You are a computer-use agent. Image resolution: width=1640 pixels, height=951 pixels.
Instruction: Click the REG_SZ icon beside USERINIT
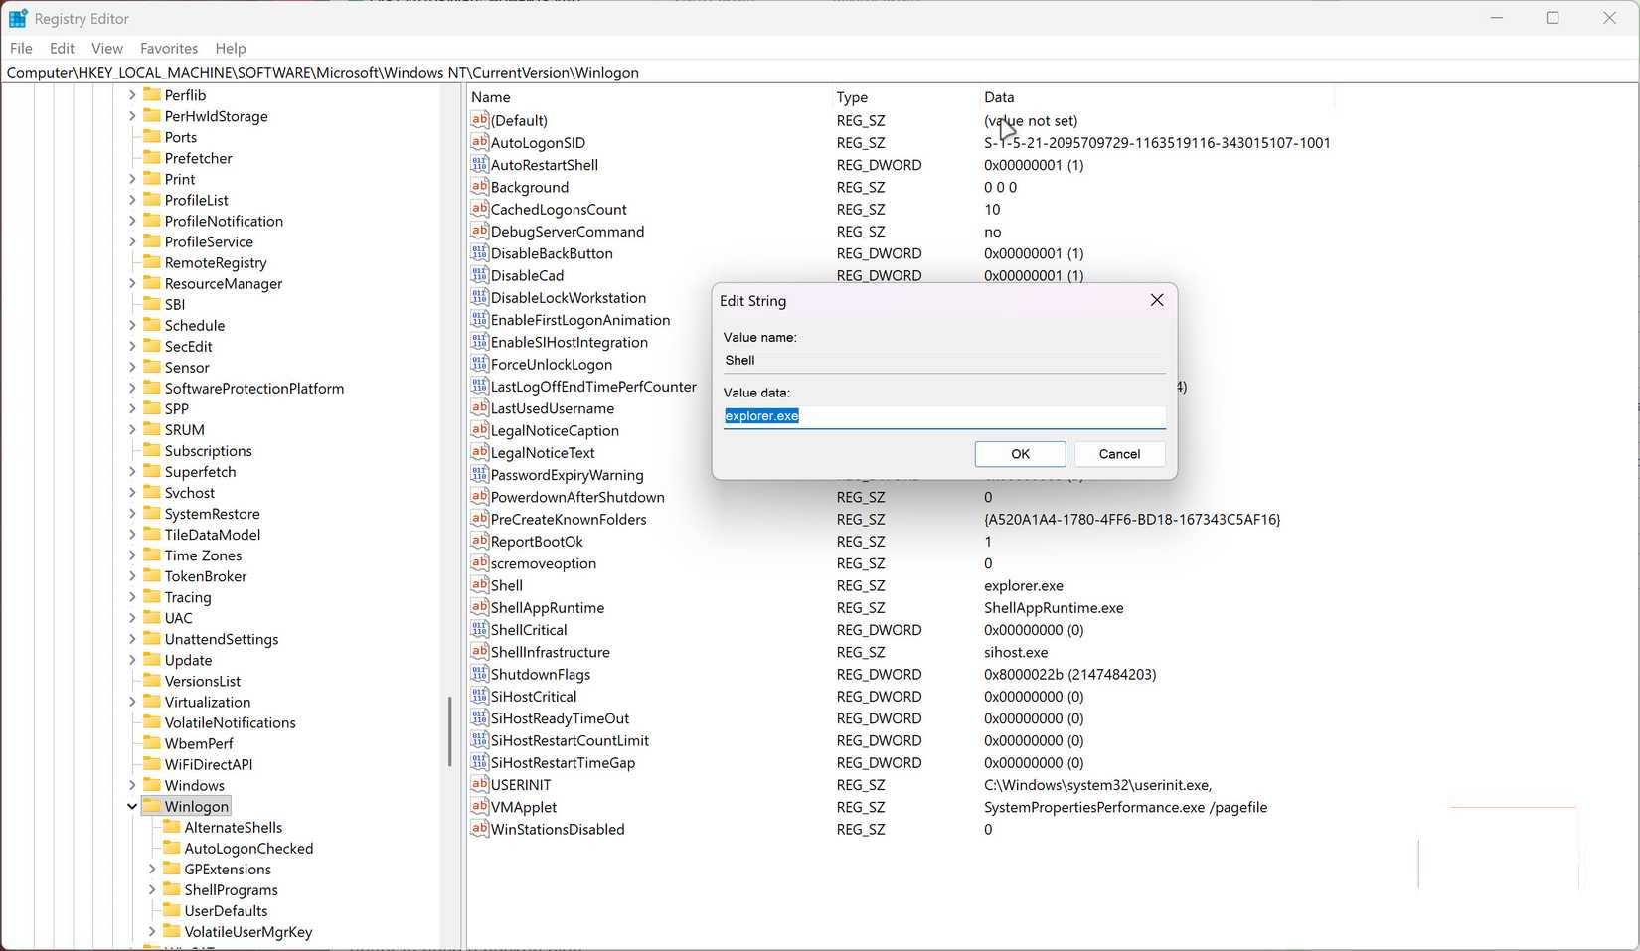(x=480, y=785)
